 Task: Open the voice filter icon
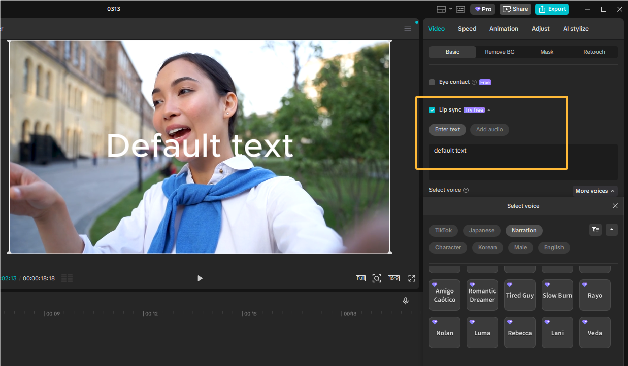[x=595, y=230]
